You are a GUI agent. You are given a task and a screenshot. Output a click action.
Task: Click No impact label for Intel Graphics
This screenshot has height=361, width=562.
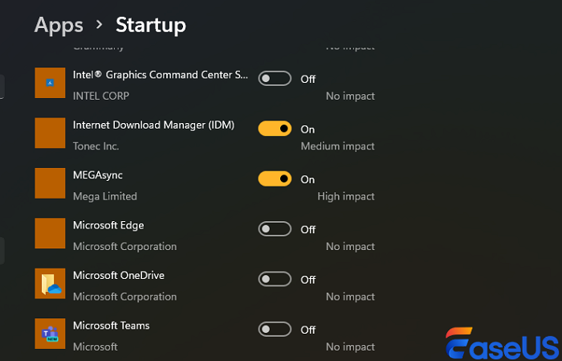[x=350, y=96]
